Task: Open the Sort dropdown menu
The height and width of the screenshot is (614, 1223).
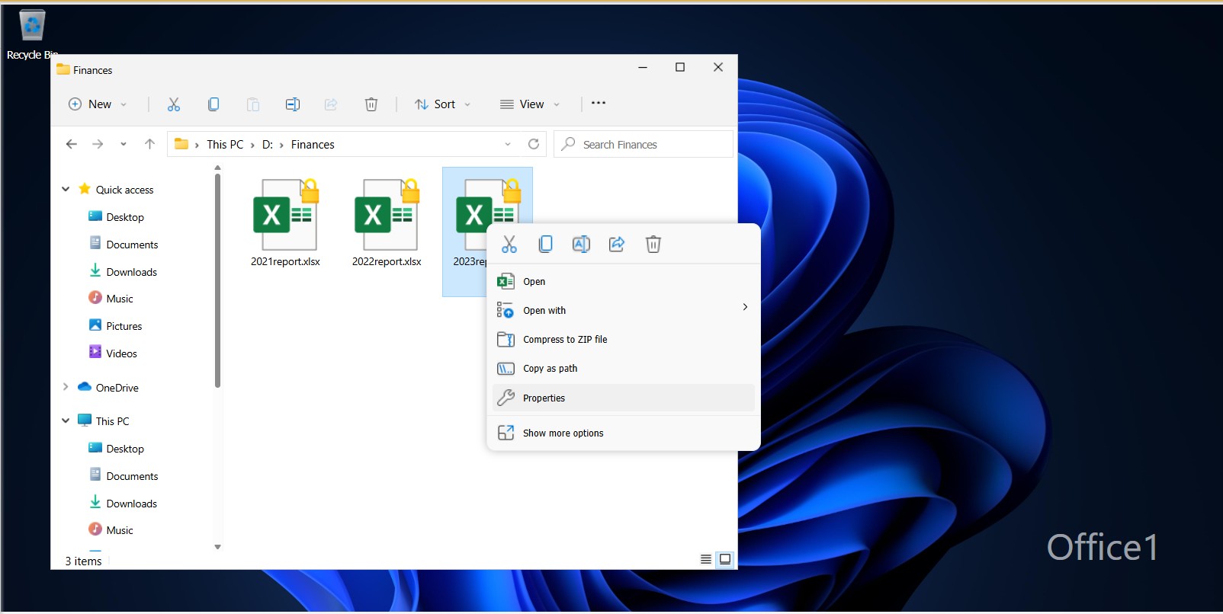Action: click(443, 104)
